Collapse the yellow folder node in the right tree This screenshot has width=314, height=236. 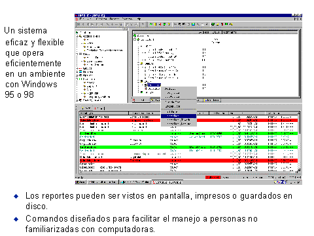pyautogui.click(x=139, y=64)
